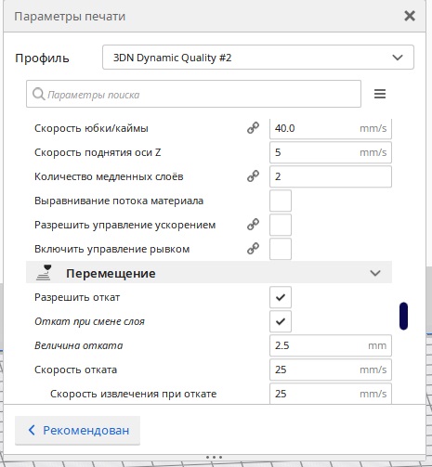Click the Откат при смене слоя label
Image resolution: width=432 pixels, height=467 pixels.
(89, 321)
